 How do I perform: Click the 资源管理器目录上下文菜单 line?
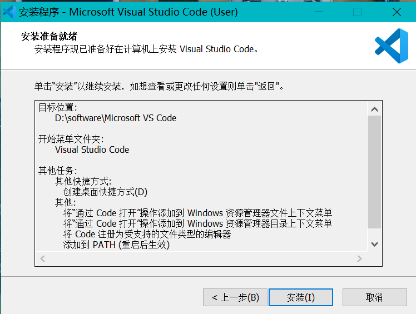197,223
